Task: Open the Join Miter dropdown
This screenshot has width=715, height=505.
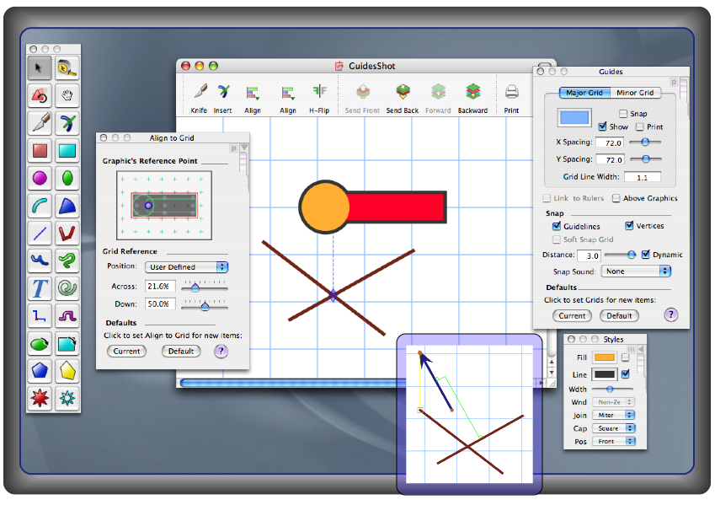Action: click(x=613, y=415)
